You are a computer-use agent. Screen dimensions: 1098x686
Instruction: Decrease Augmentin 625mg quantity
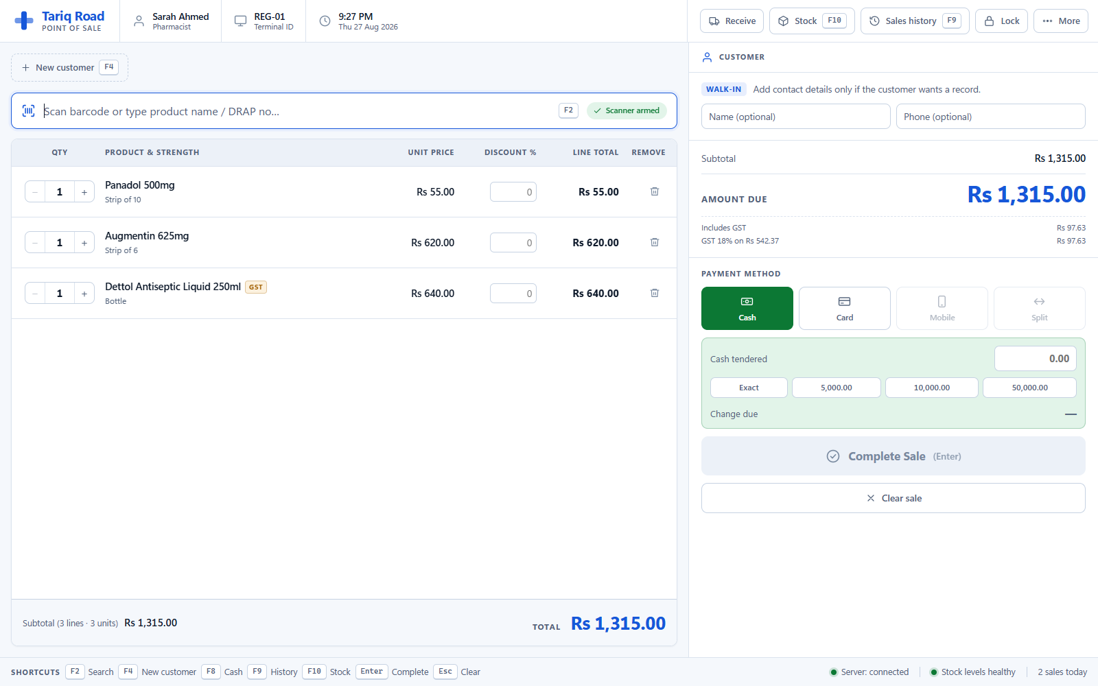click(x=35, y=243)
